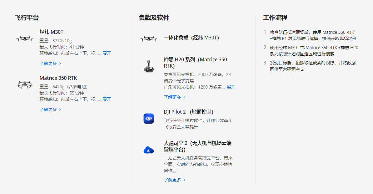Click the chevron arrow after 了解更多 under 经纬 M30T

[60, 64]
